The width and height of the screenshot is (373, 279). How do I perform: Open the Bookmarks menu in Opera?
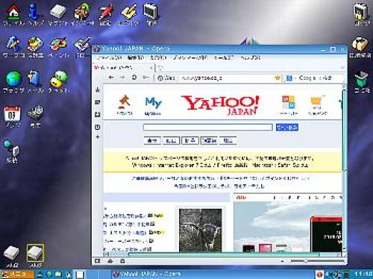point(190,57)
